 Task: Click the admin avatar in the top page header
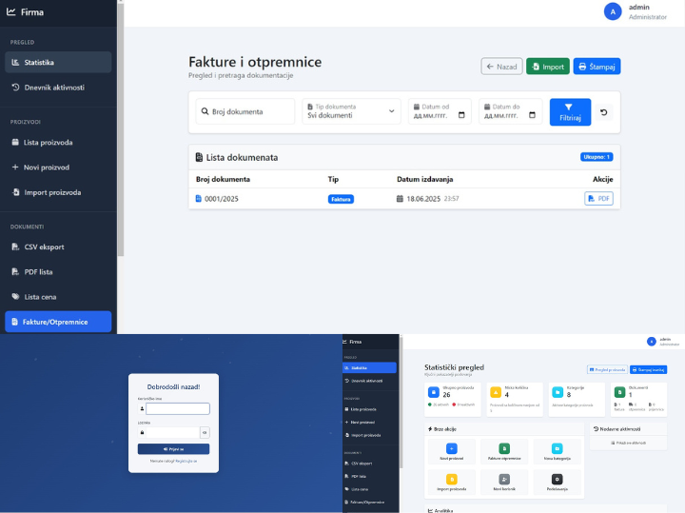[x=613, y=11]
